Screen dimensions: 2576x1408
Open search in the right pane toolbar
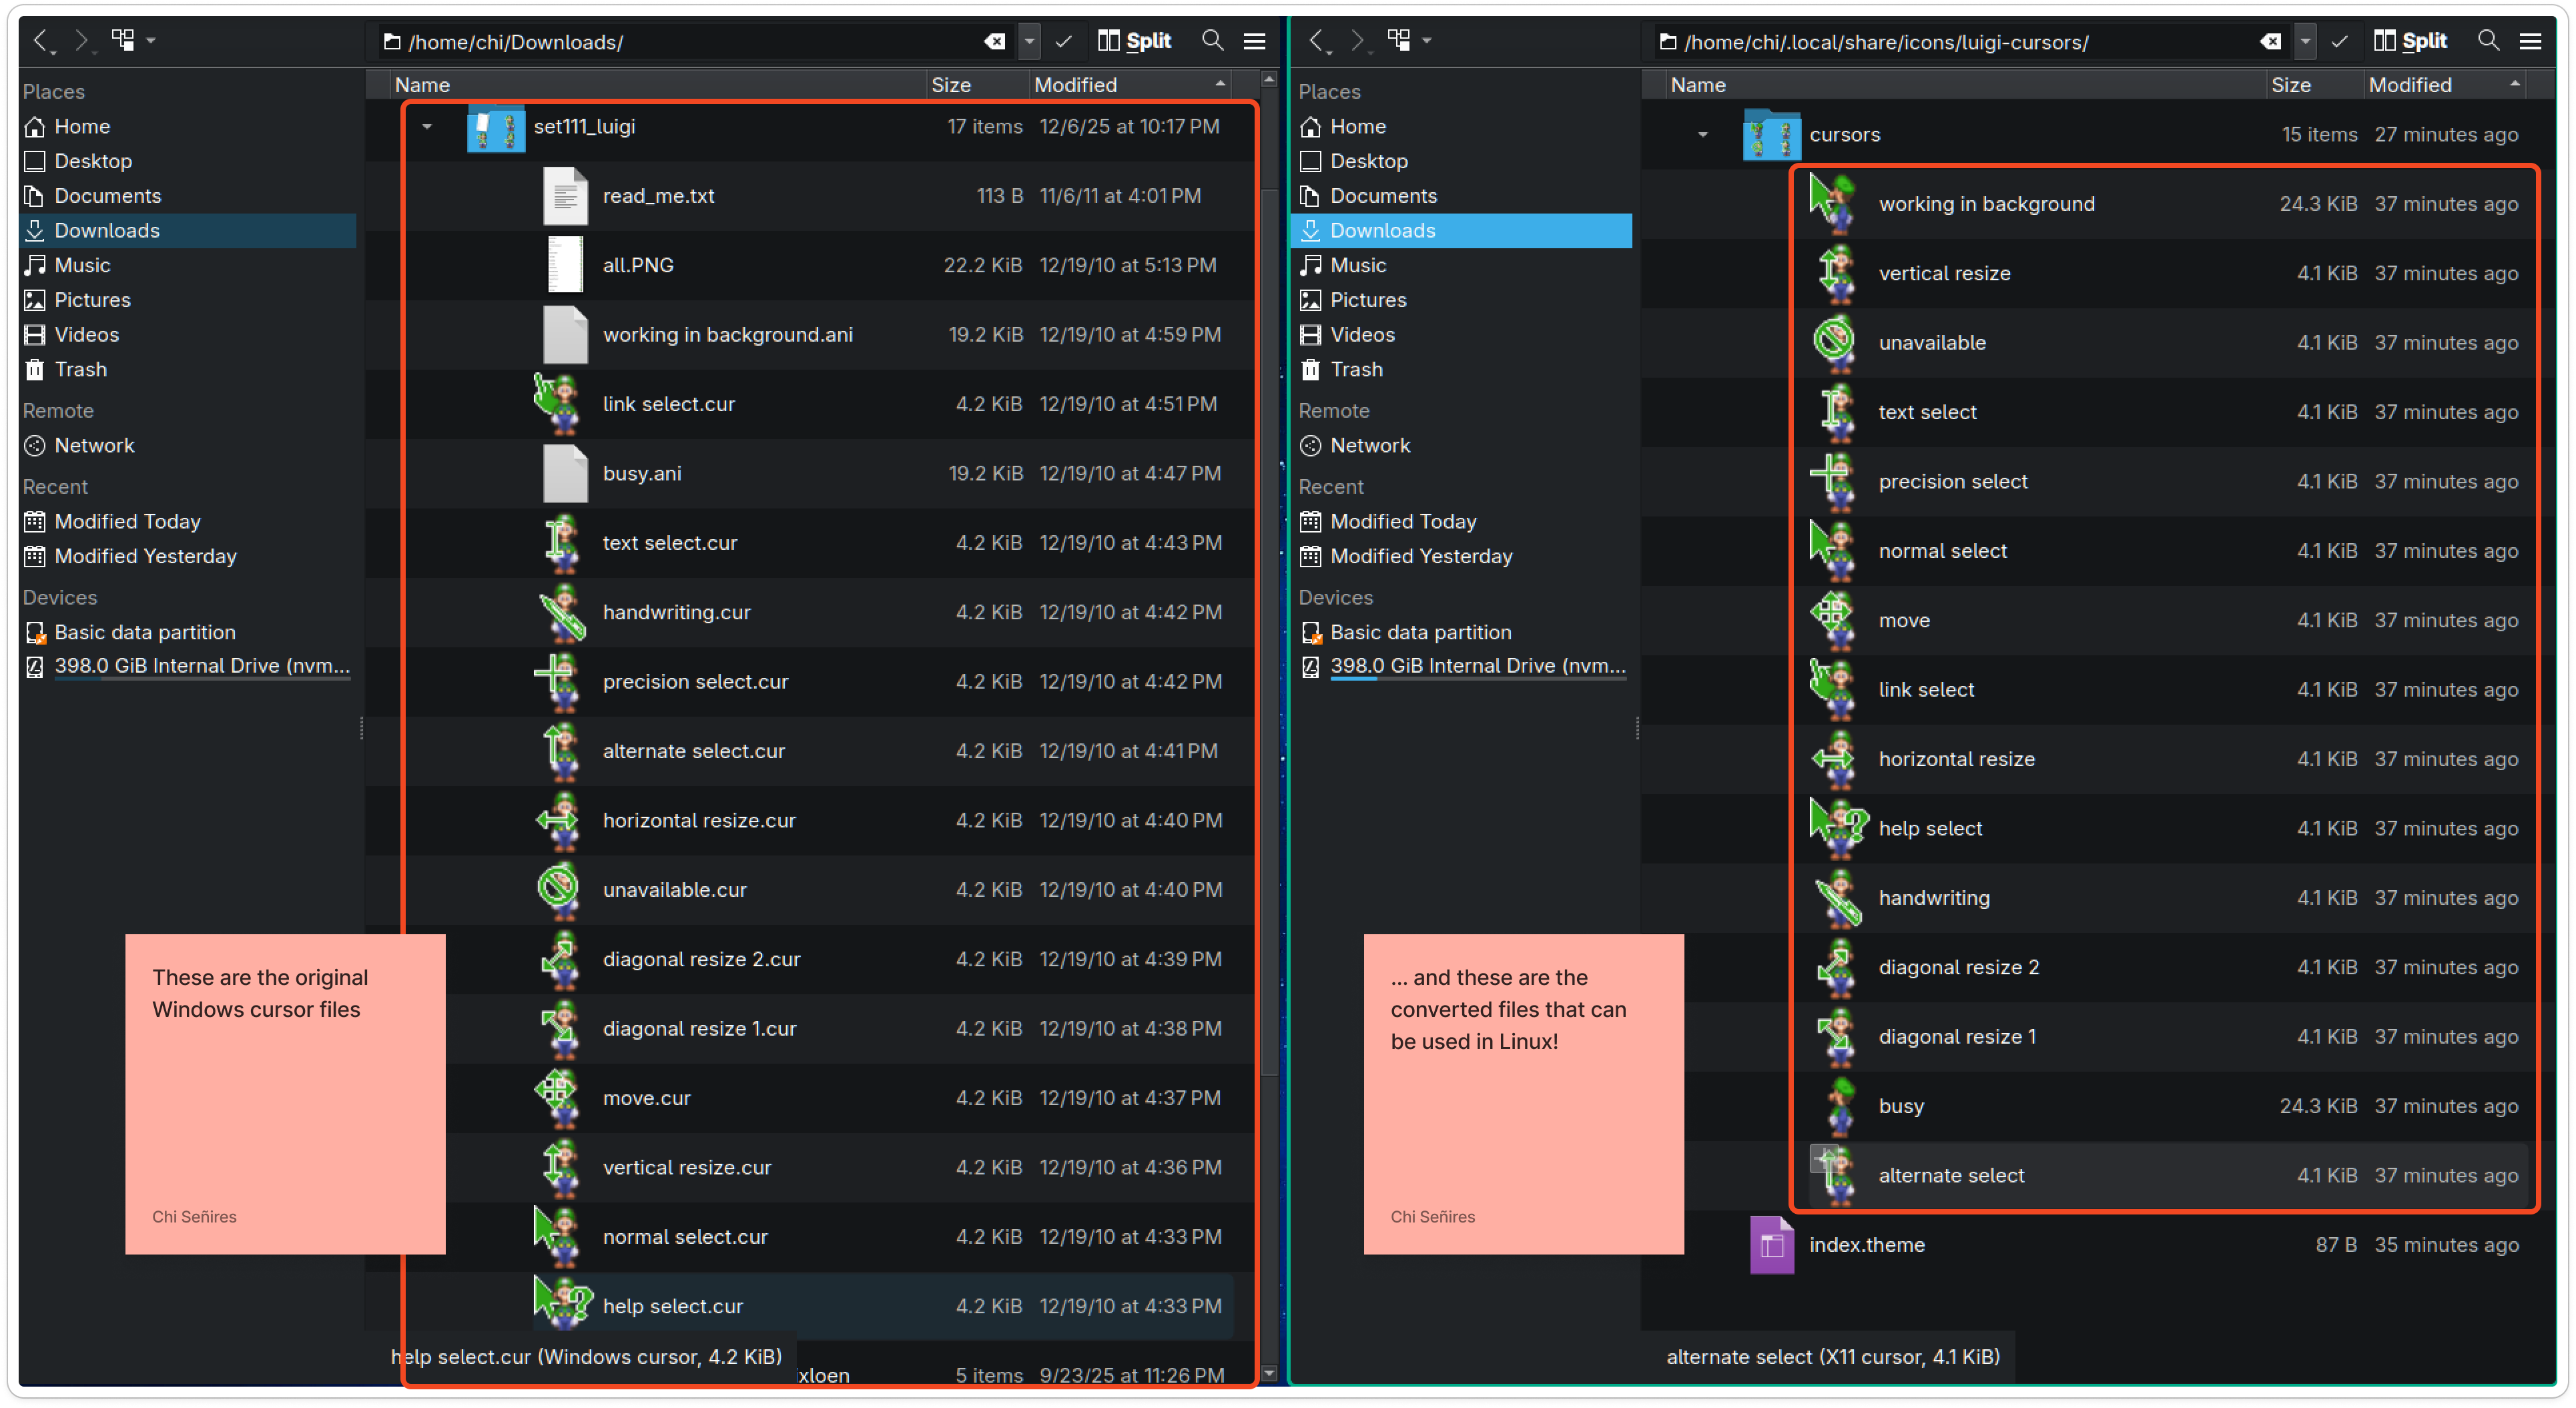(x=2488, y=41)
